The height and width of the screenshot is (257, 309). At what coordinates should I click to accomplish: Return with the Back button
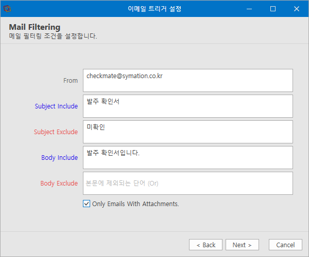click(x=205, y=245)
